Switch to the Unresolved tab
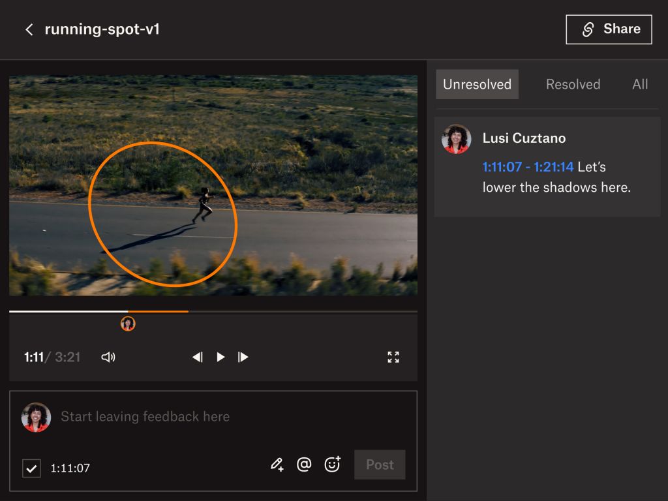 click(x=477, y=84)
